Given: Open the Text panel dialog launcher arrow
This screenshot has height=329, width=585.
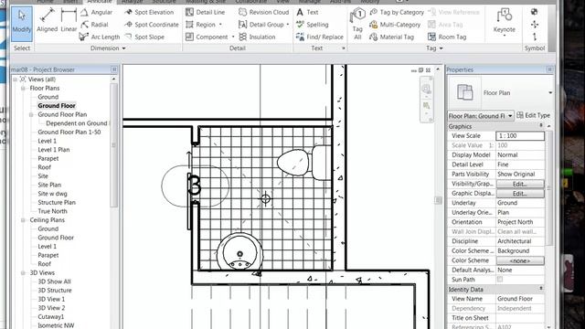Looking at the screenshot, I should click(x=344, y=48).
